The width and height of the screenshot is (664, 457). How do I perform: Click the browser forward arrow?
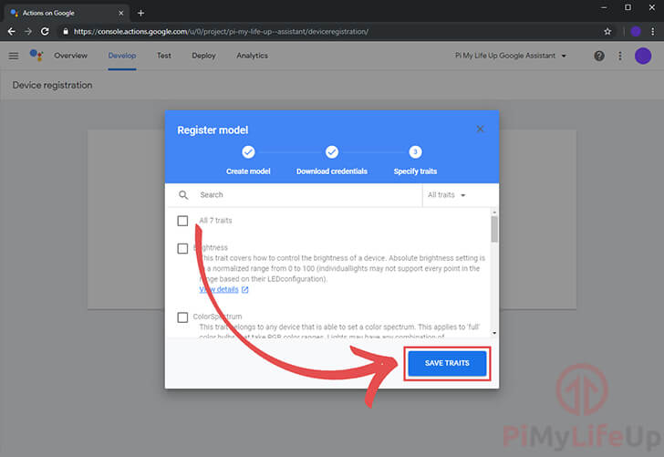28,31
